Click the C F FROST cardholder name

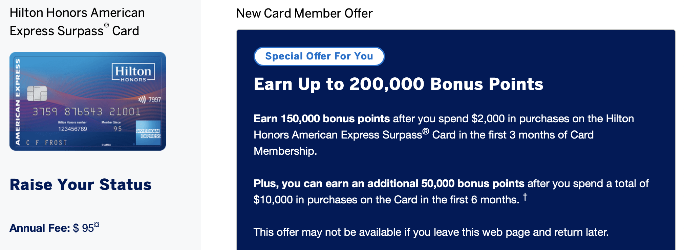[x=47, y=143]
